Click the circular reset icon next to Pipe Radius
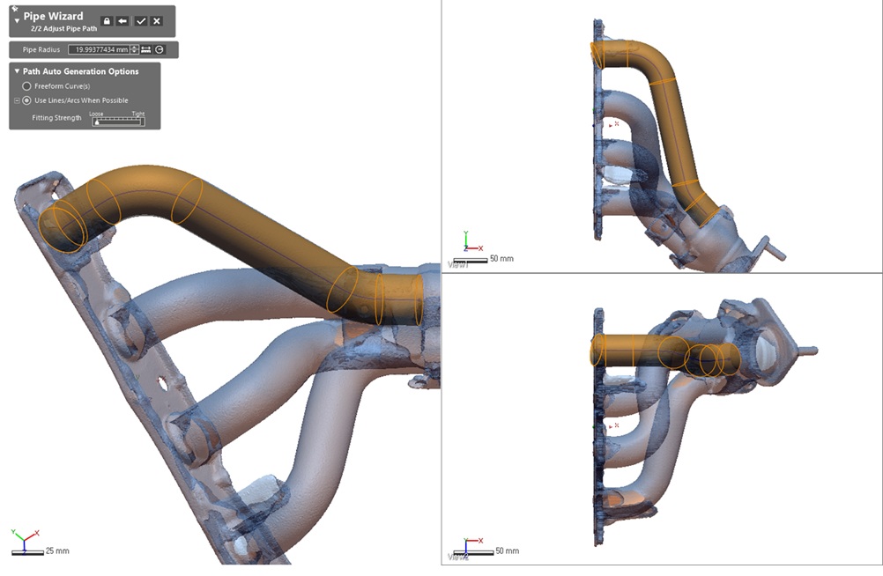Screen dimensions: 883x576 point(160,49)
